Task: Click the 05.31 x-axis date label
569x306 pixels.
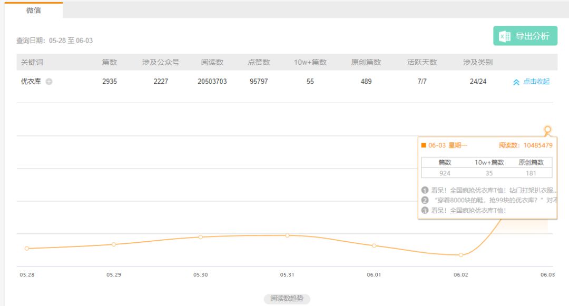Action: click(x=287, y=275)
